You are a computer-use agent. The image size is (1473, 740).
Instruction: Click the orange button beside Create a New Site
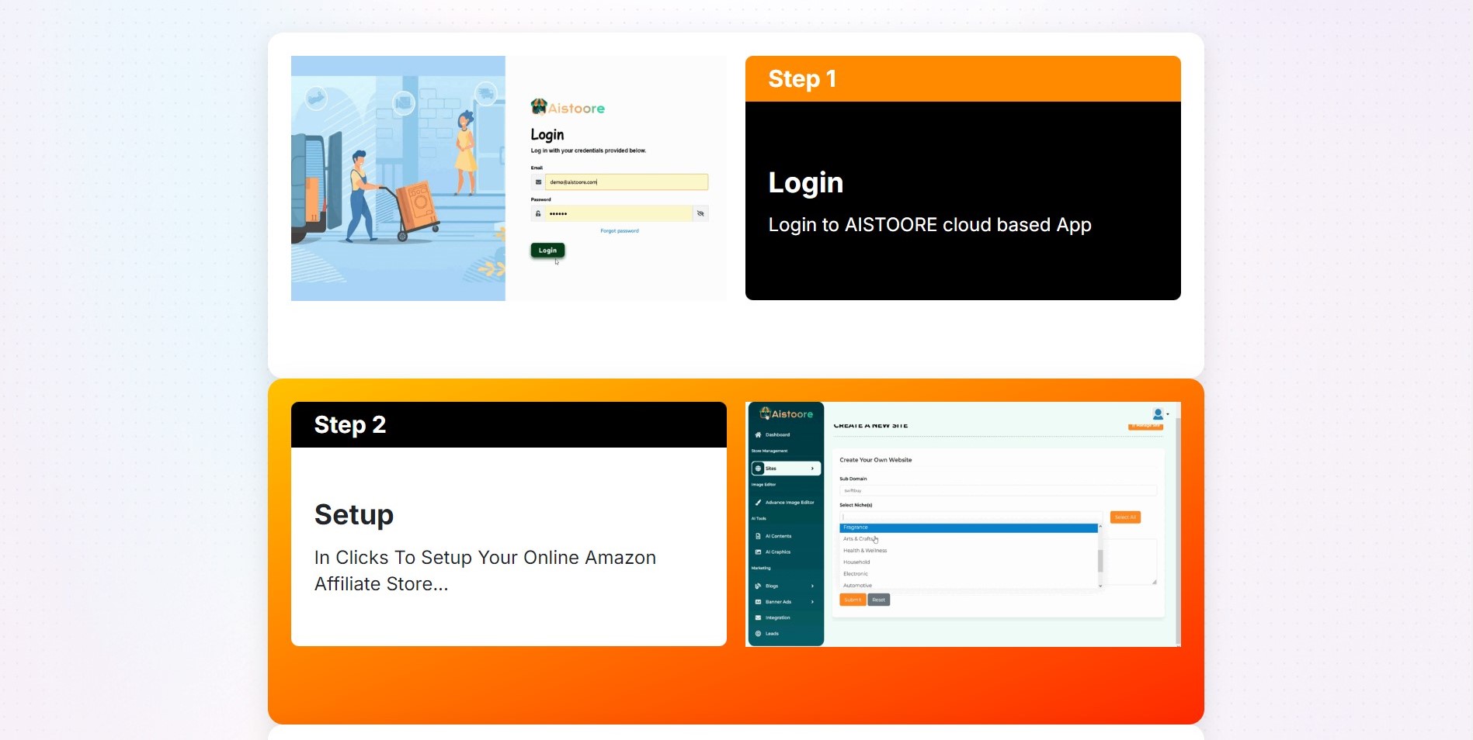click(1145, 426)
